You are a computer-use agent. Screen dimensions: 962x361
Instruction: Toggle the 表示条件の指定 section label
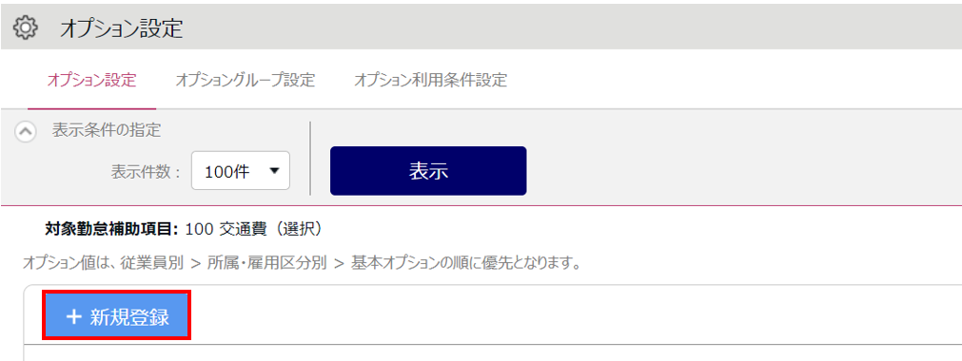click(107, 130)
